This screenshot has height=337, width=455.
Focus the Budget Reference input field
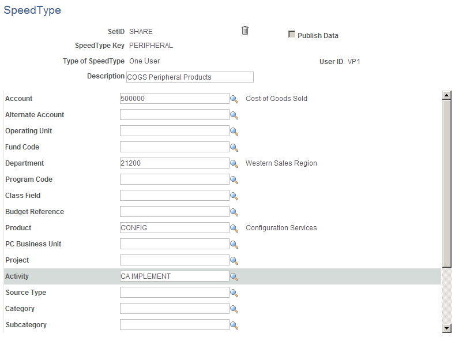[174, 212]
